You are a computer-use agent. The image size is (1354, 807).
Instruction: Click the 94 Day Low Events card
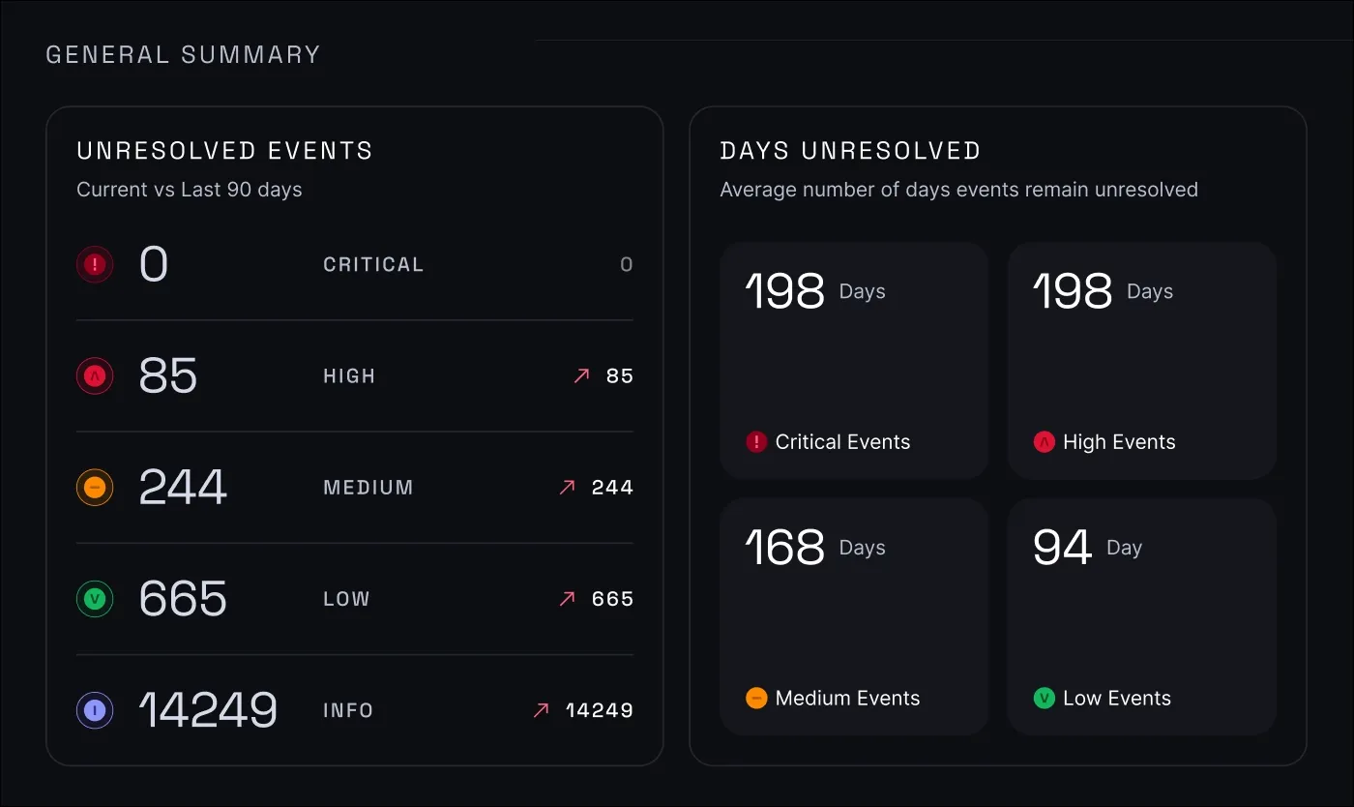pos(1141,616)
